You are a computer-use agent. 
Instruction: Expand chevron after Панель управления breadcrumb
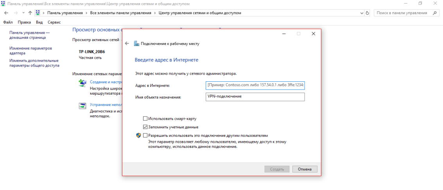(86, 13)
